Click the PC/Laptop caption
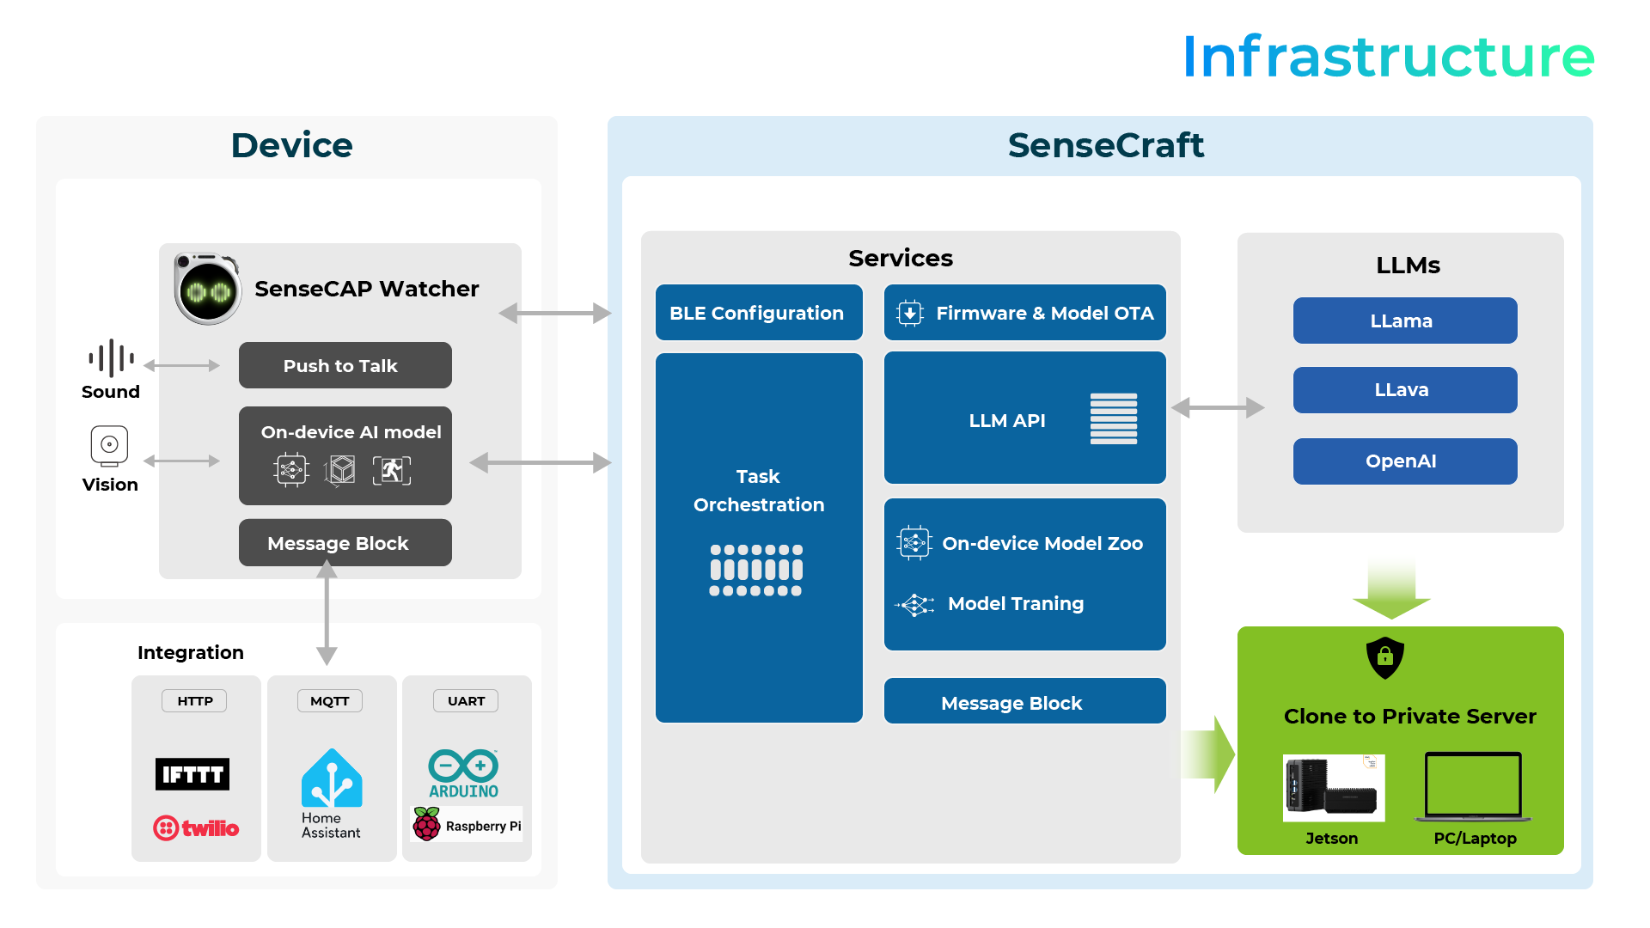Viewport: 1650px width, 928px height. (x=1475, y=838)
